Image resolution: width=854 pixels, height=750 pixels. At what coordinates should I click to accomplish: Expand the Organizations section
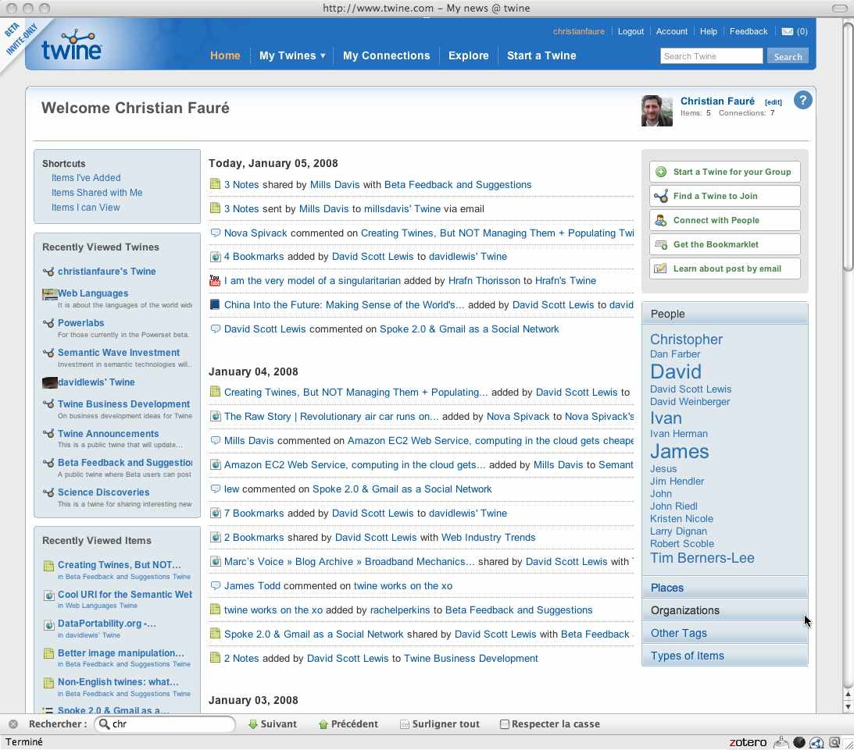click(724, 610)
